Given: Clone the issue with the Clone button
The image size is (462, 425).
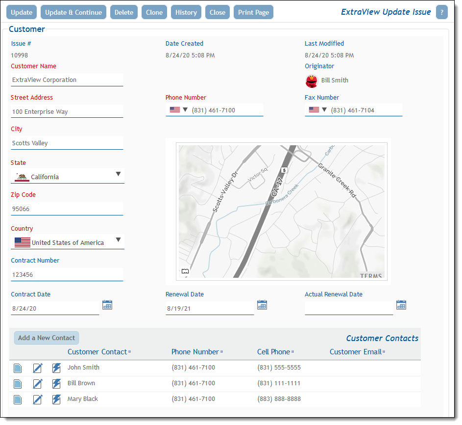Looking at the screenshot, I should click(x=154, y=12).
